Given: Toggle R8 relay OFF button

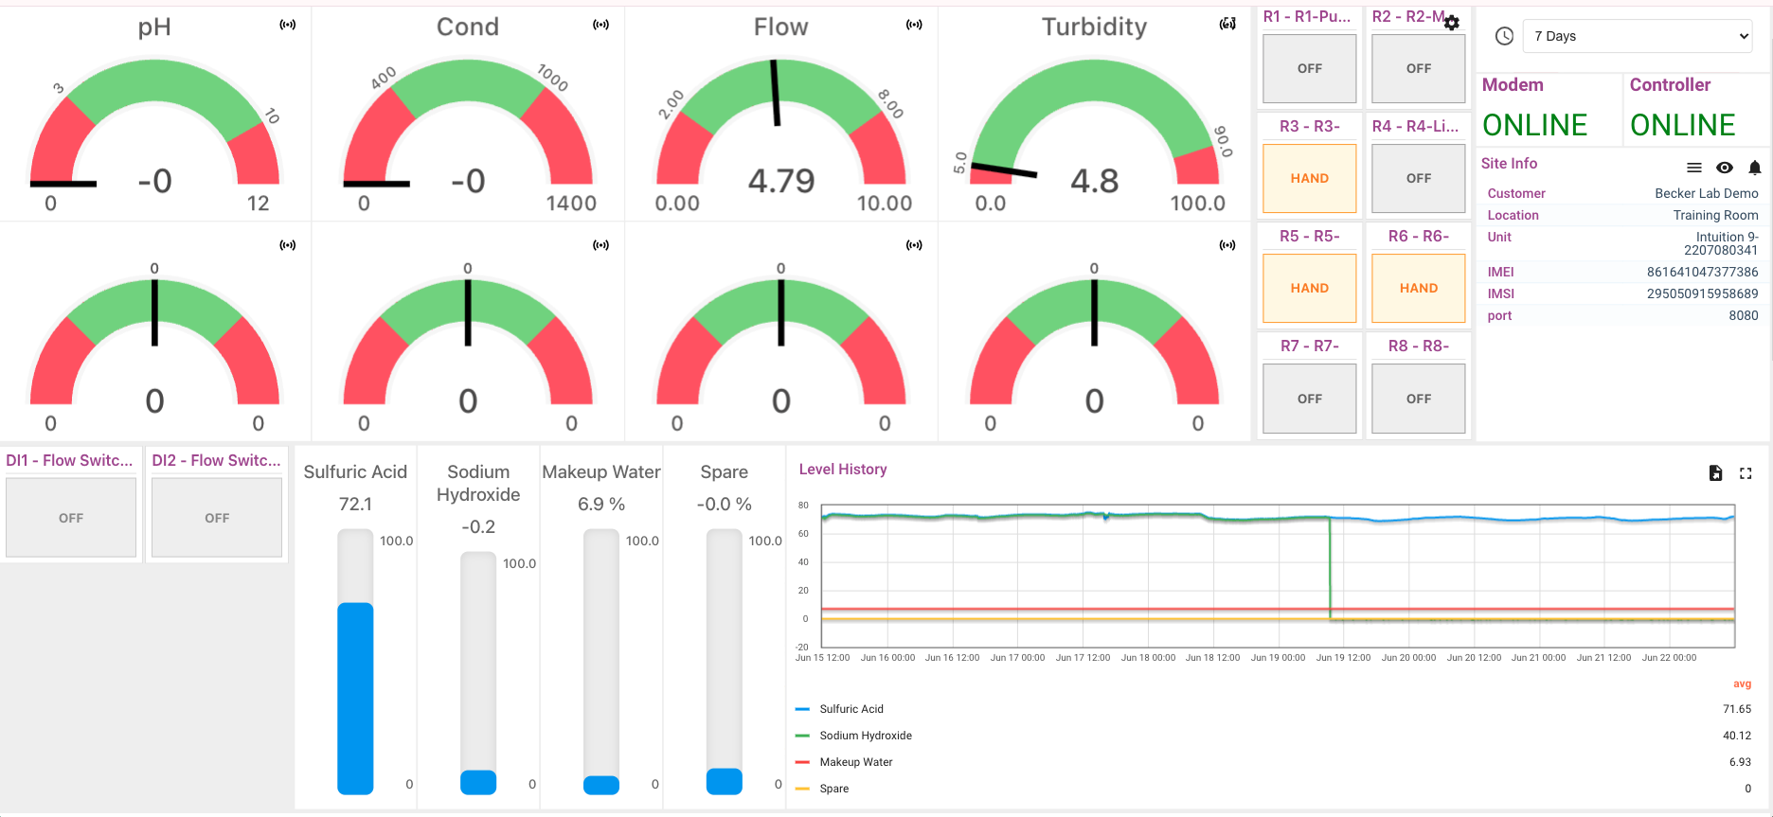Looking at the screenshot, I should [x=1419, y=399].
